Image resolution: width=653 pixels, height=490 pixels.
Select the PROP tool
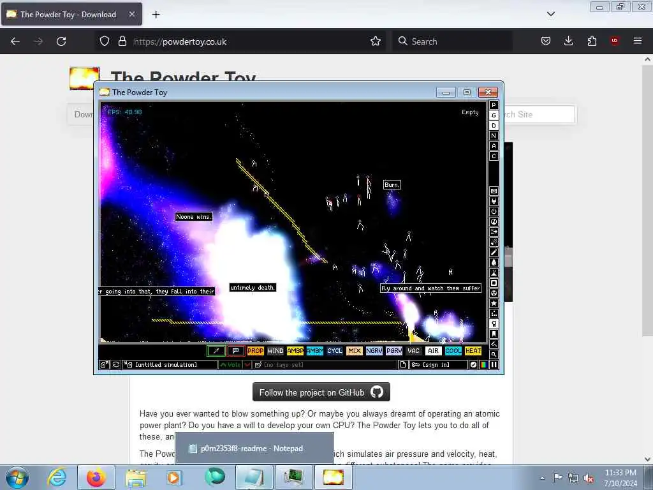255,351
